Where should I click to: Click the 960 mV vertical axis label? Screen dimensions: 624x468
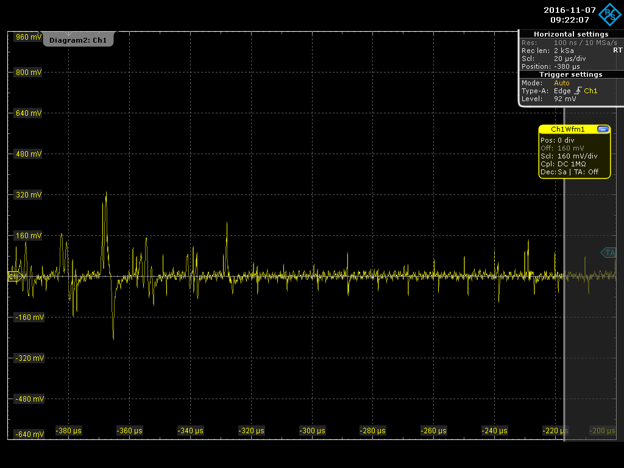click(x=28, y=37)
